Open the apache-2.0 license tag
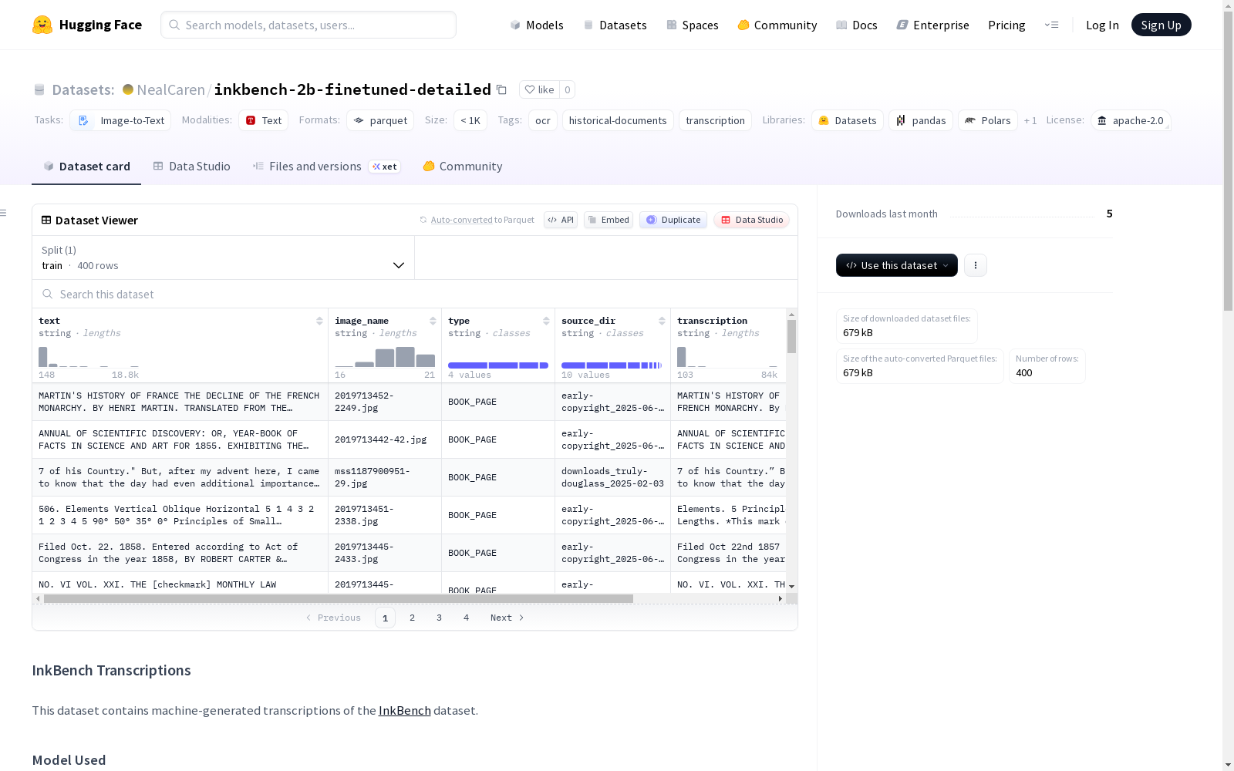Image resolution: width=1234 pixels, height=771 pixels. 1131,120
